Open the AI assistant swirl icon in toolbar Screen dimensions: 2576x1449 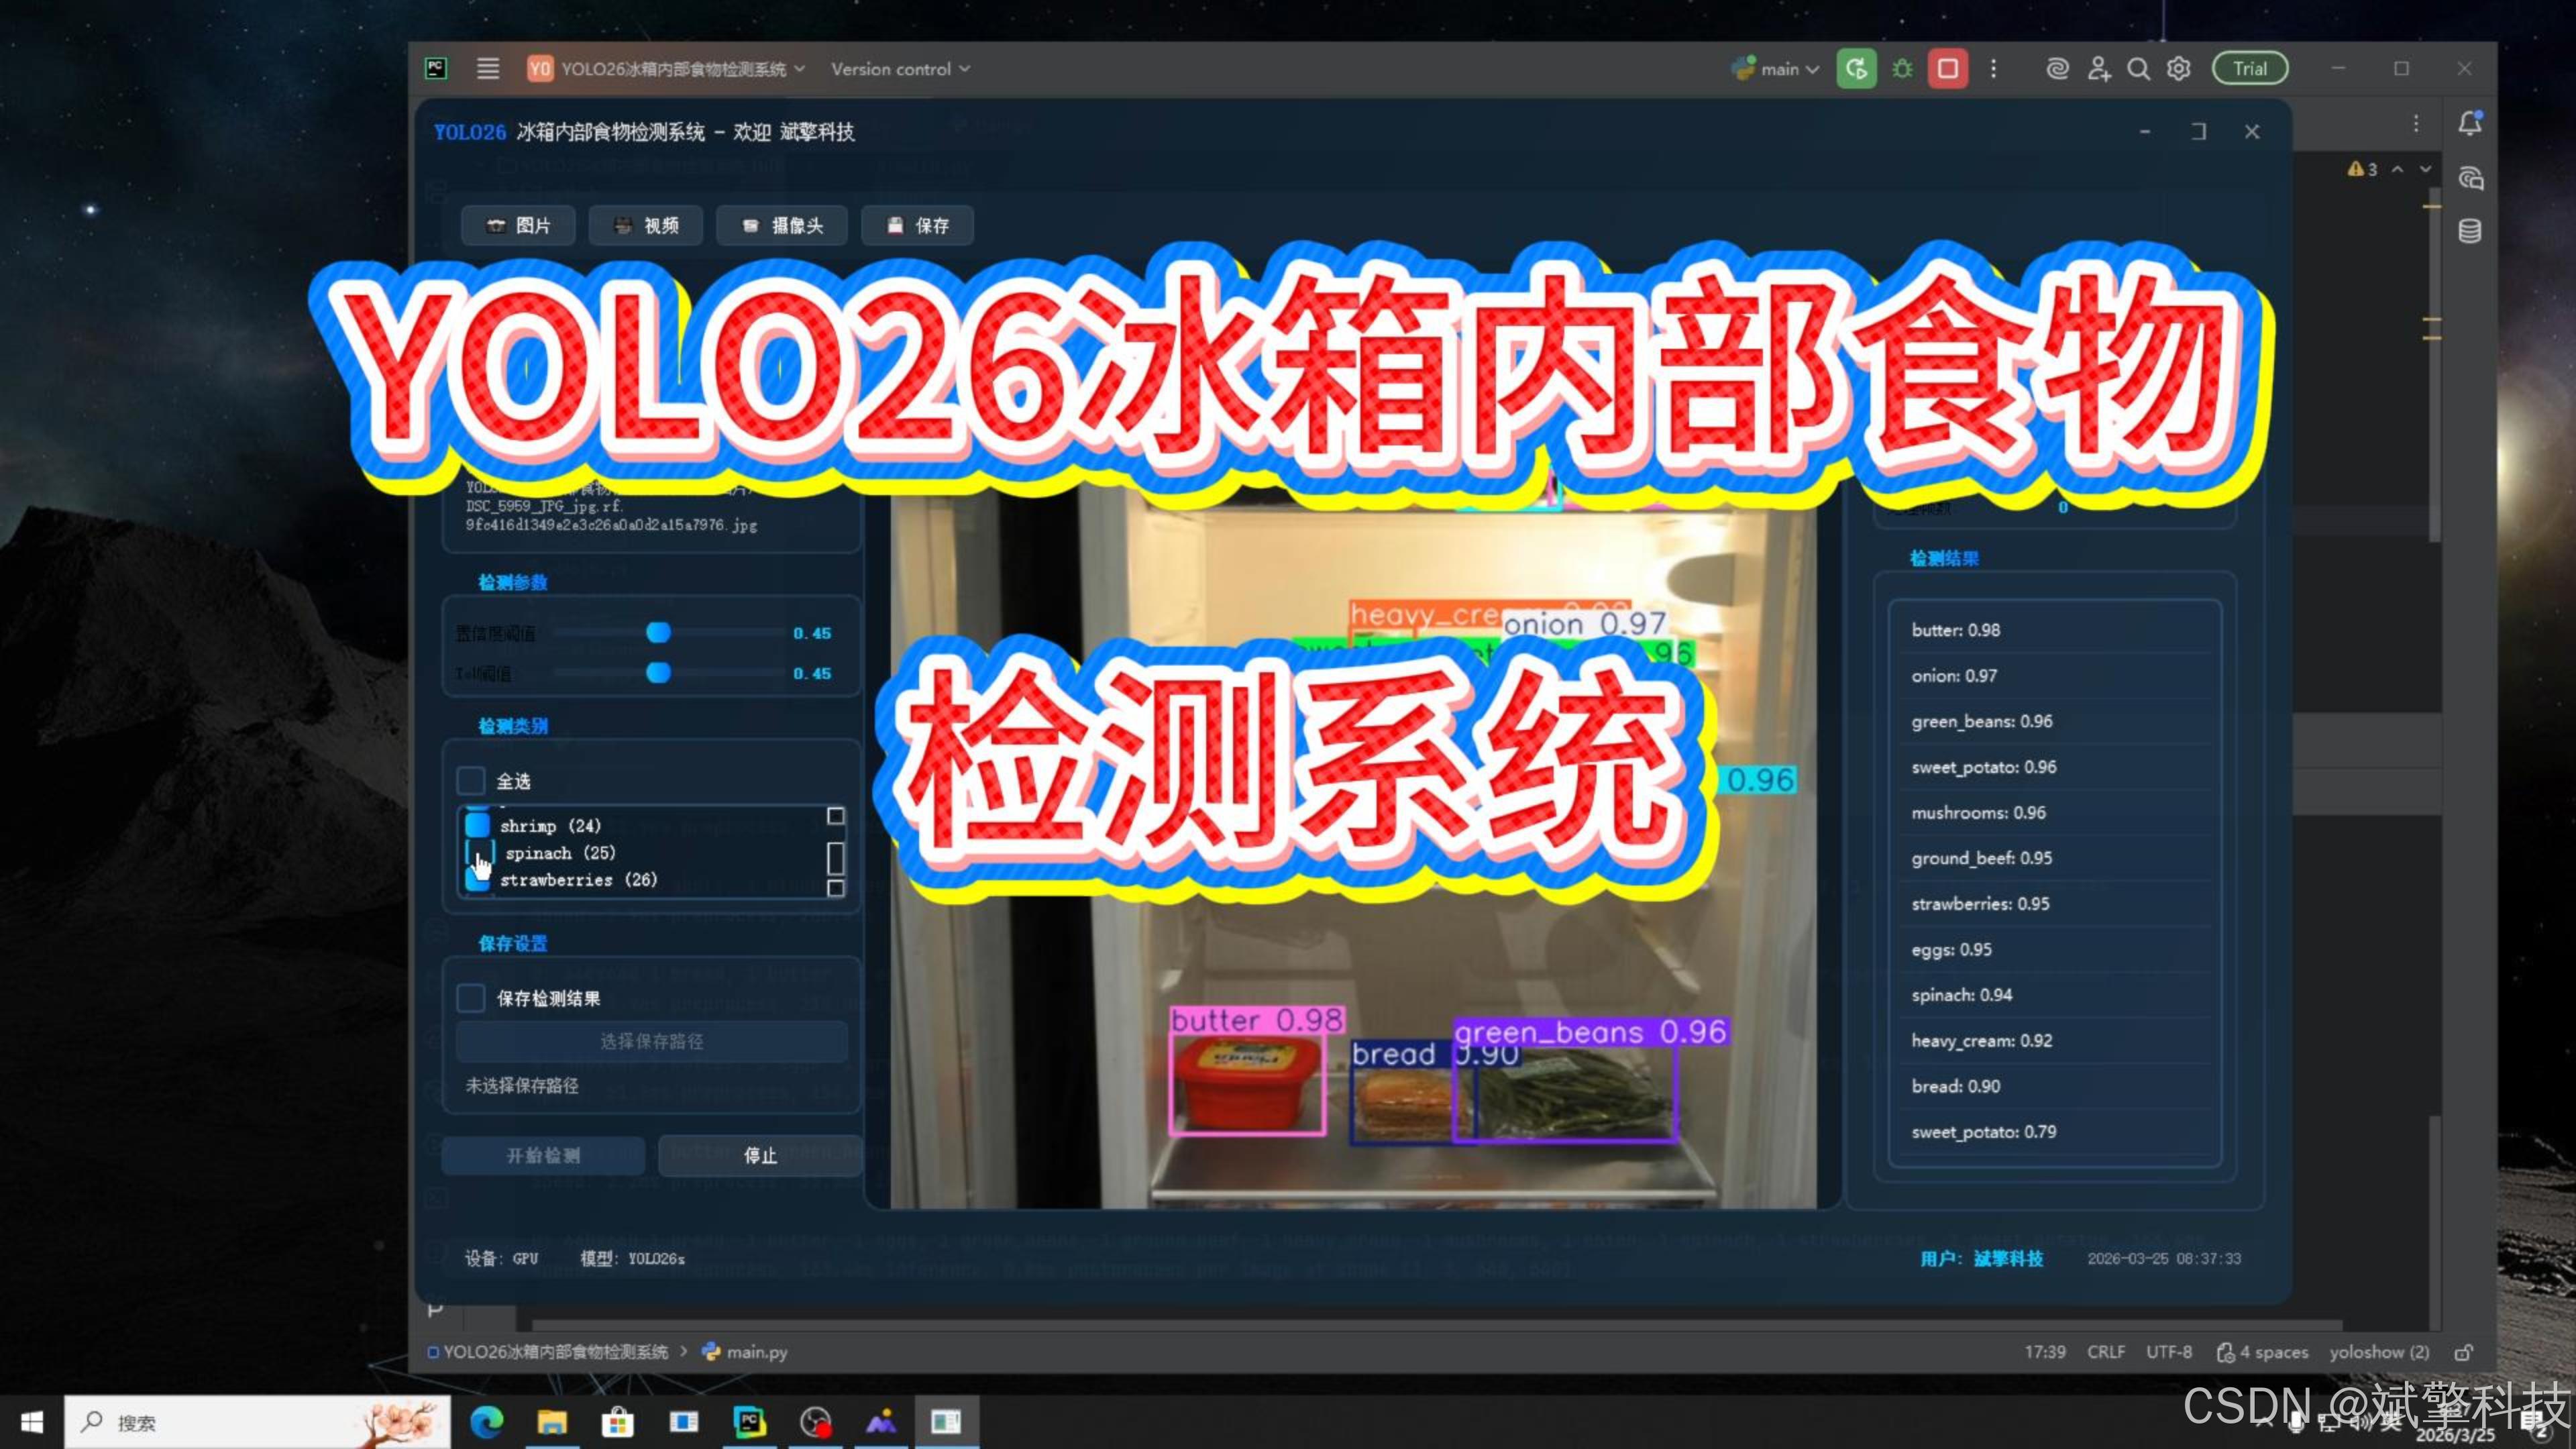click(x=2057, y=69)
